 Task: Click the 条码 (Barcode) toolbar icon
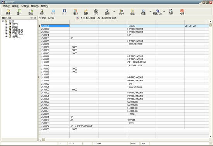[x=171, y=12]
